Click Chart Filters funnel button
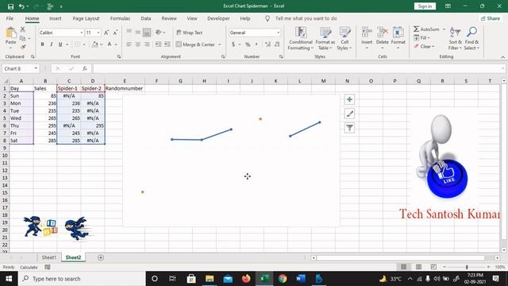 click(349, 128)
